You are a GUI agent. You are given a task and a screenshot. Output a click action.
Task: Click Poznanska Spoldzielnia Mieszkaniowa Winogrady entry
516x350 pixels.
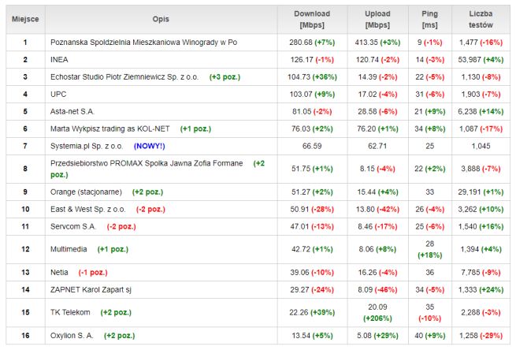click(143, 42)
